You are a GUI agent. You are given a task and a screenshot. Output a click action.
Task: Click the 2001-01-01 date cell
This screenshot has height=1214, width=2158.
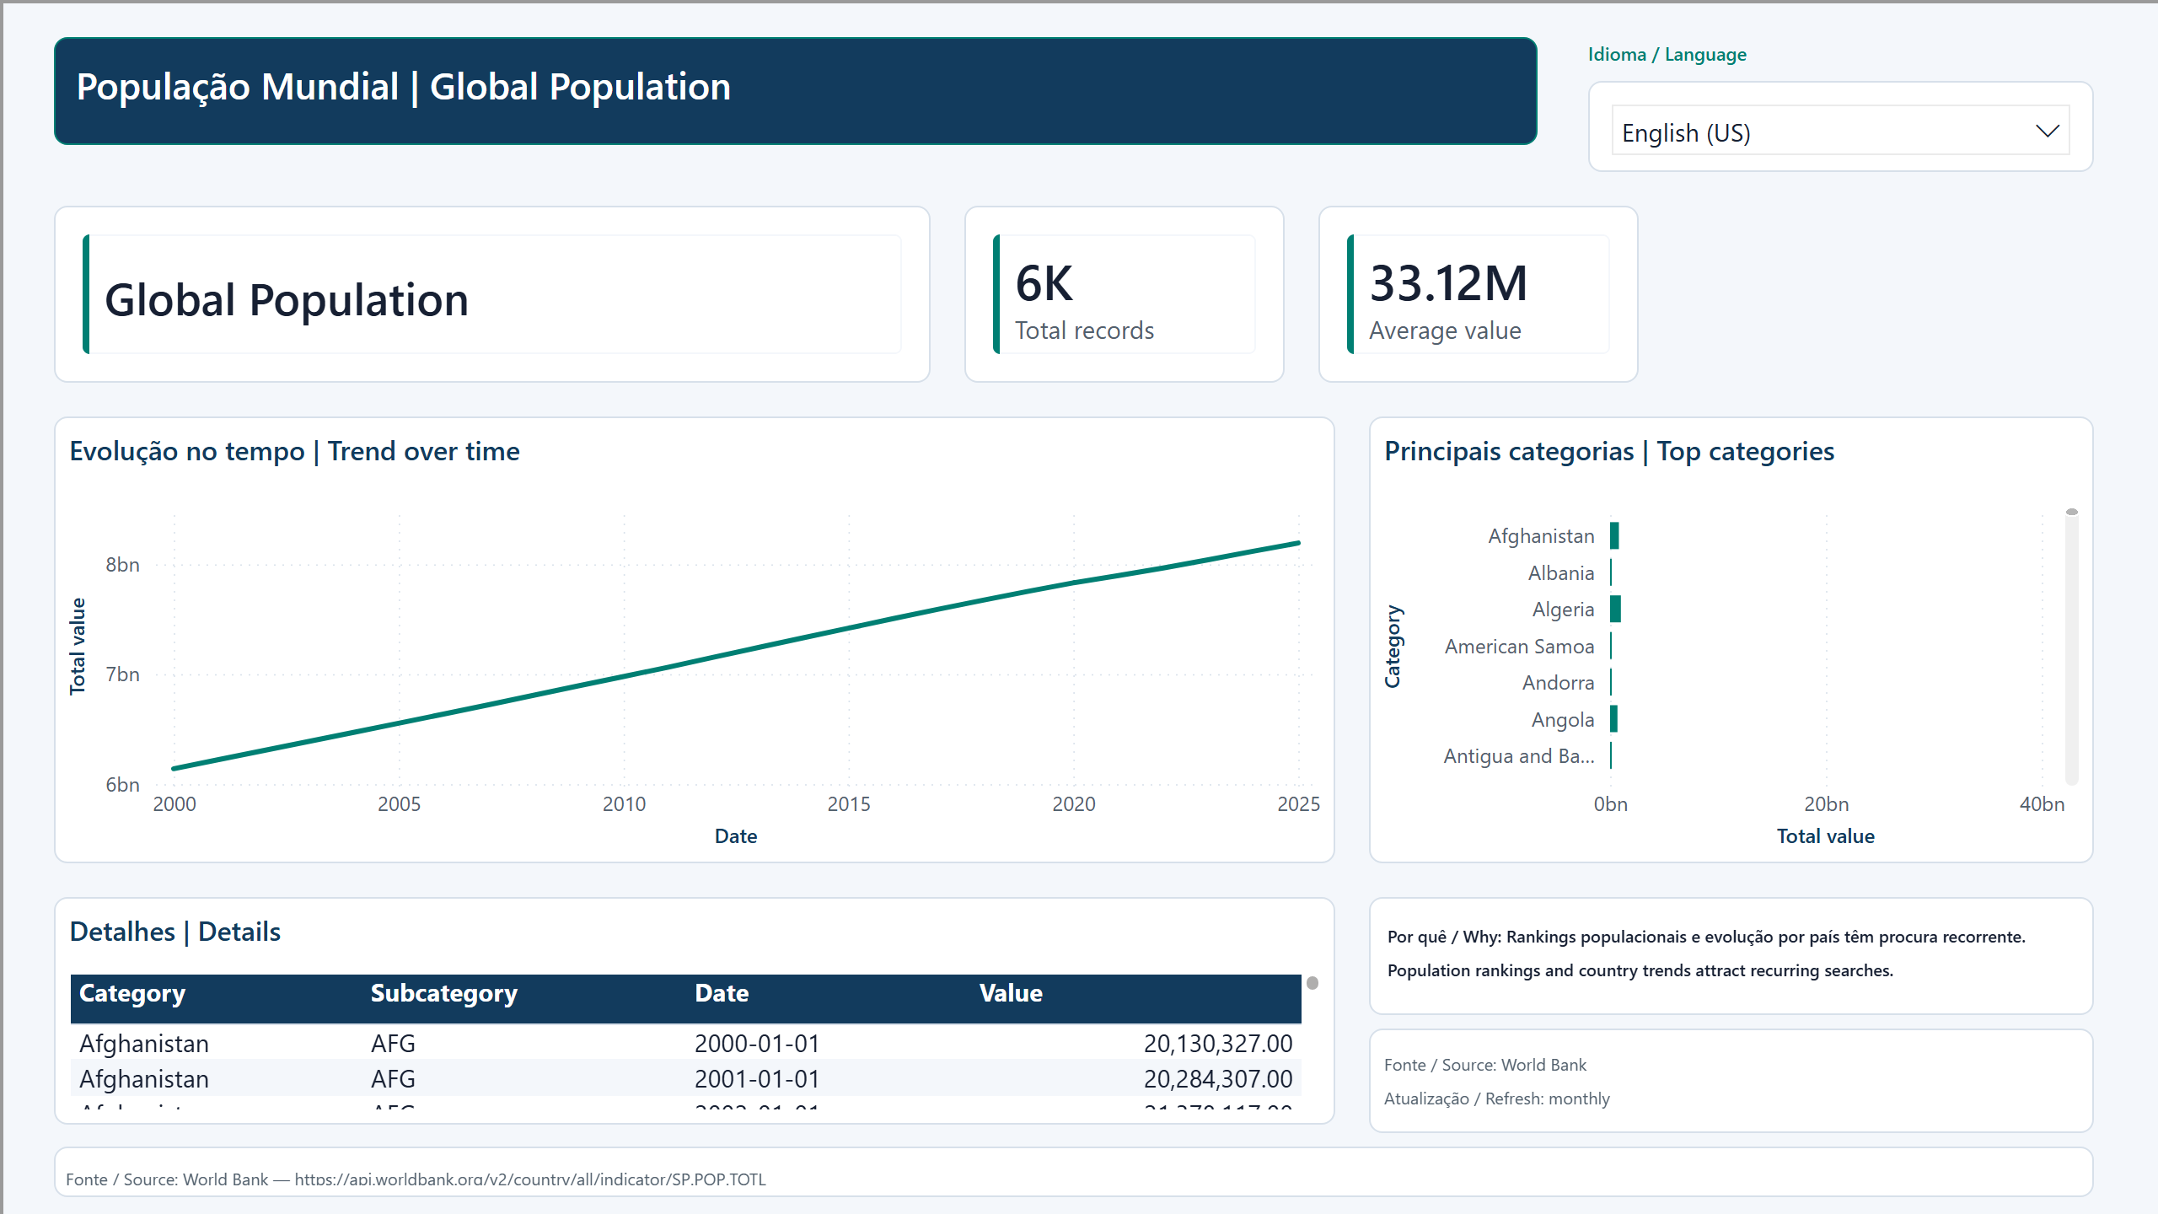pyautogui.click(x=757, y=1079)
